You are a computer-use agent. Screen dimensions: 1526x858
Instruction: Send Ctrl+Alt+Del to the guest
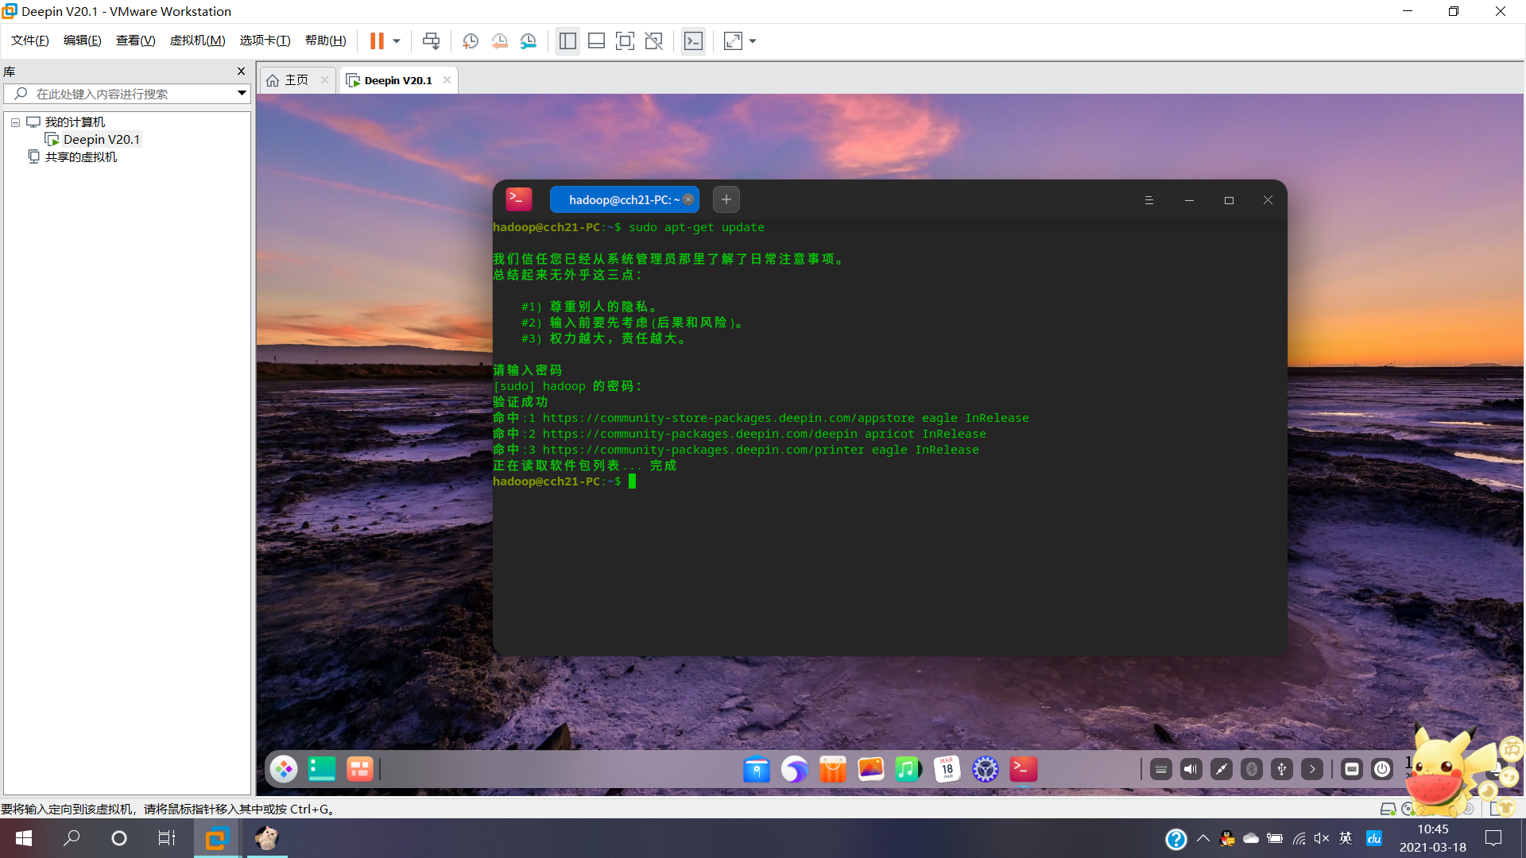click(431, 41)
